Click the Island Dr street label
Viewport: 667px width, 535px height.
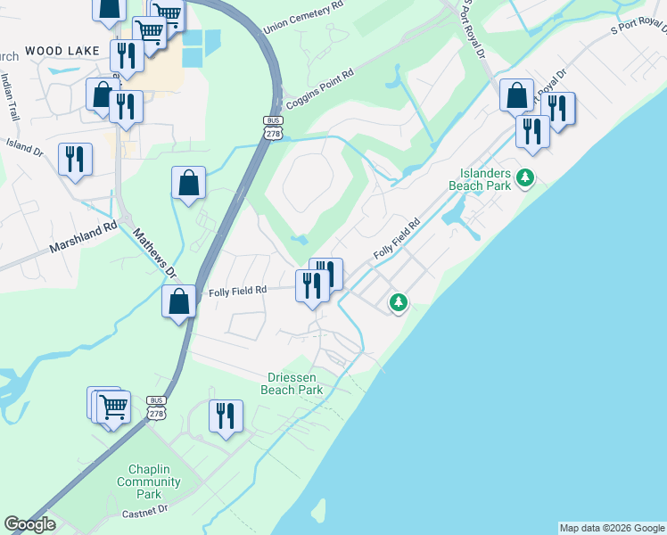tap(25, 147)
